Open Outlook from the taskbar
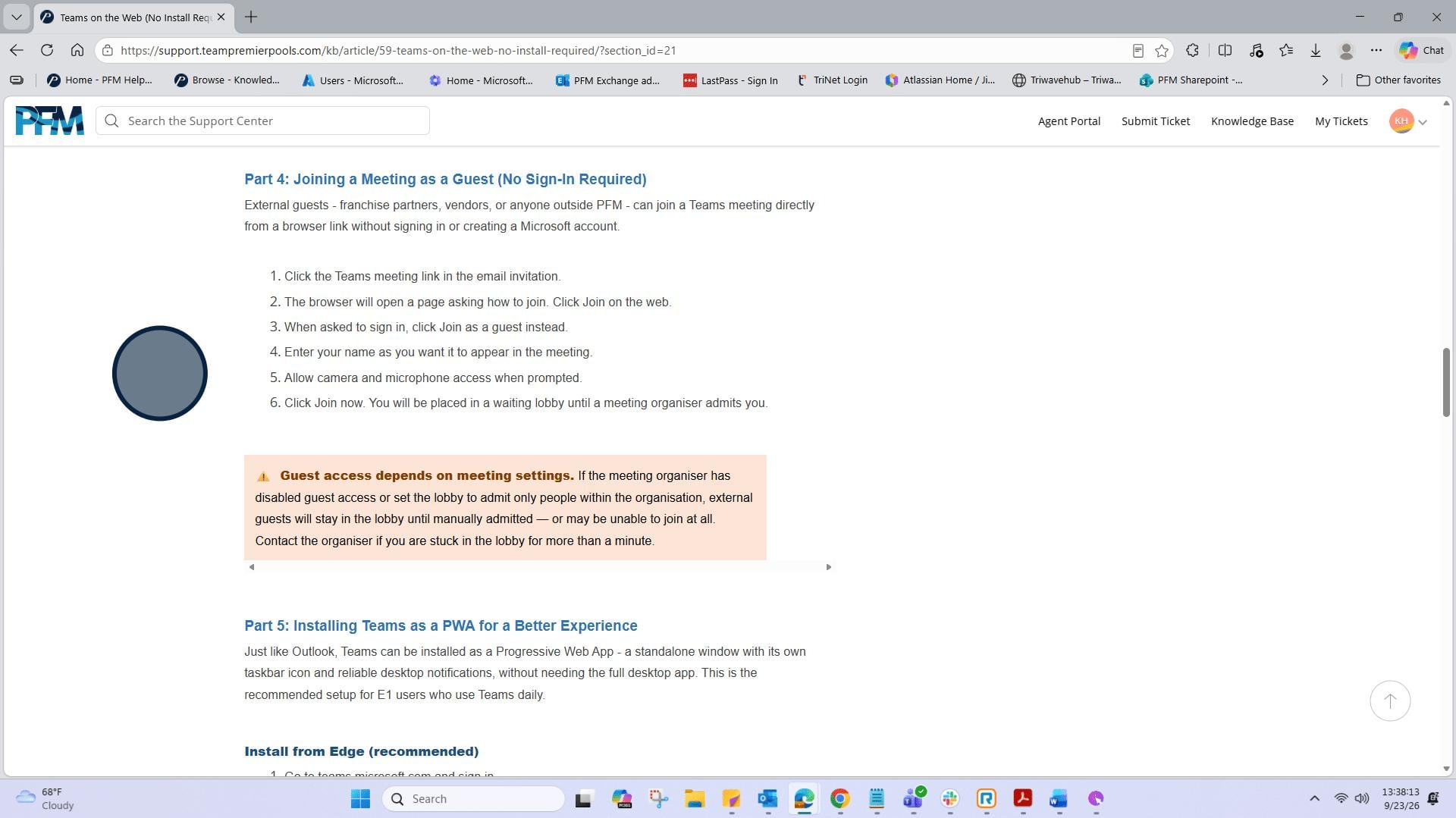Viewport: 1456px width, 818px height. 767,798
